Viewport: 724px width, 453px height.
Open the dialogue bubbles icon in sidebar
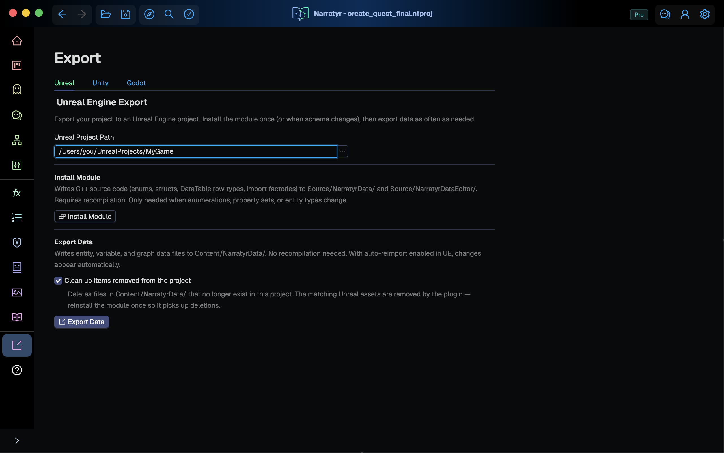tap(17, 115)
